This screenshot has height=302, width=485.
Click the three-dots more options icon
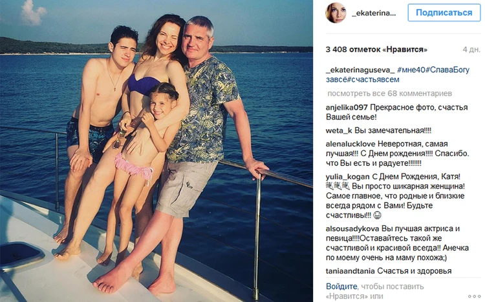tap(474, 296)
